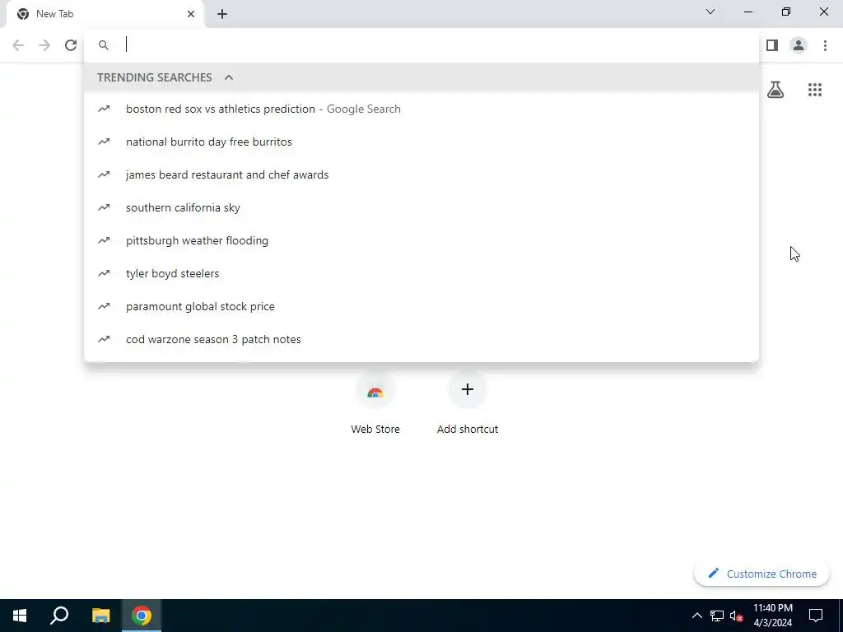Viewport: 843px width, 632px height.
Task: Minimize the Chrome window
Action: 748,12
